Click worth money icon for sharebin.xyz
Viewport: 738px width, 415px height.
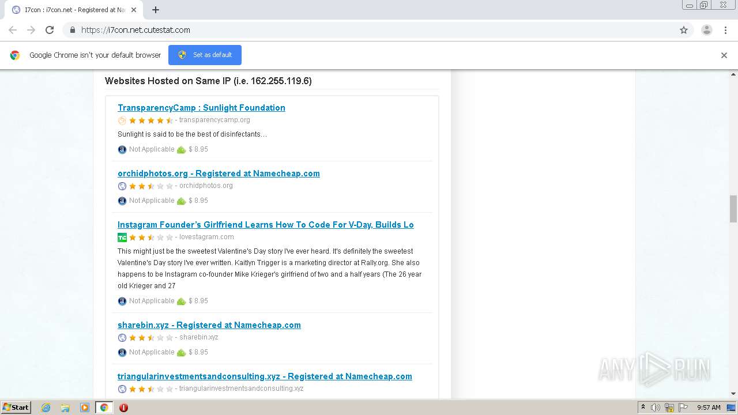click(181, 353)
